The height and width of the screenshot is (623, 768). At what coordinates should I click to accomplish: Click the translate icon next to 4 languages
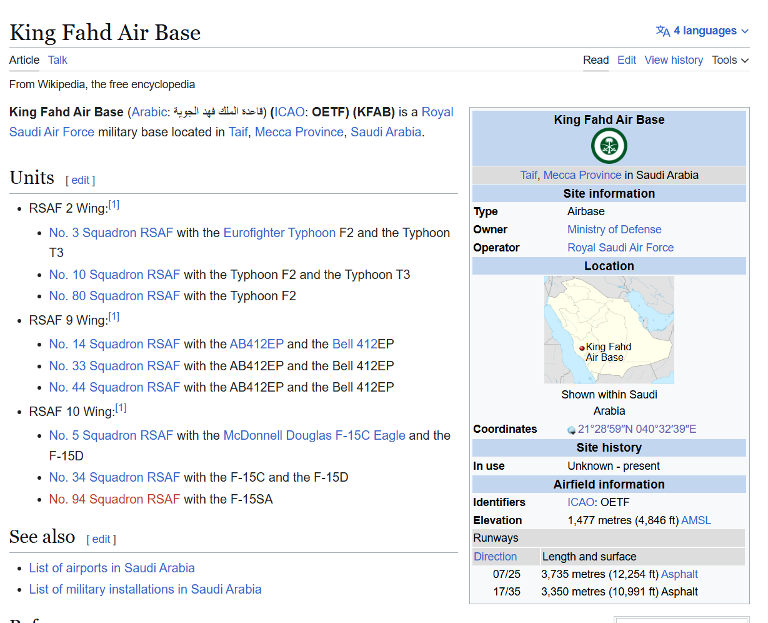(663, 31)
